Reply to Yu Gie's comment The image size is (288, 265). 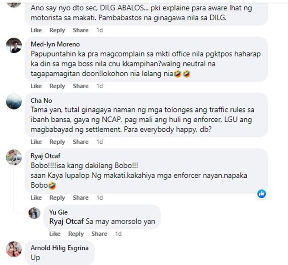76,234
